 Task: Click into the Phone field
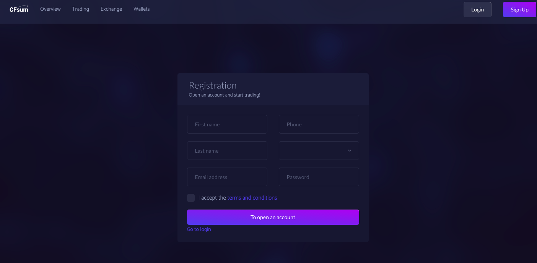pyautogui.click(x=319, y=124)
